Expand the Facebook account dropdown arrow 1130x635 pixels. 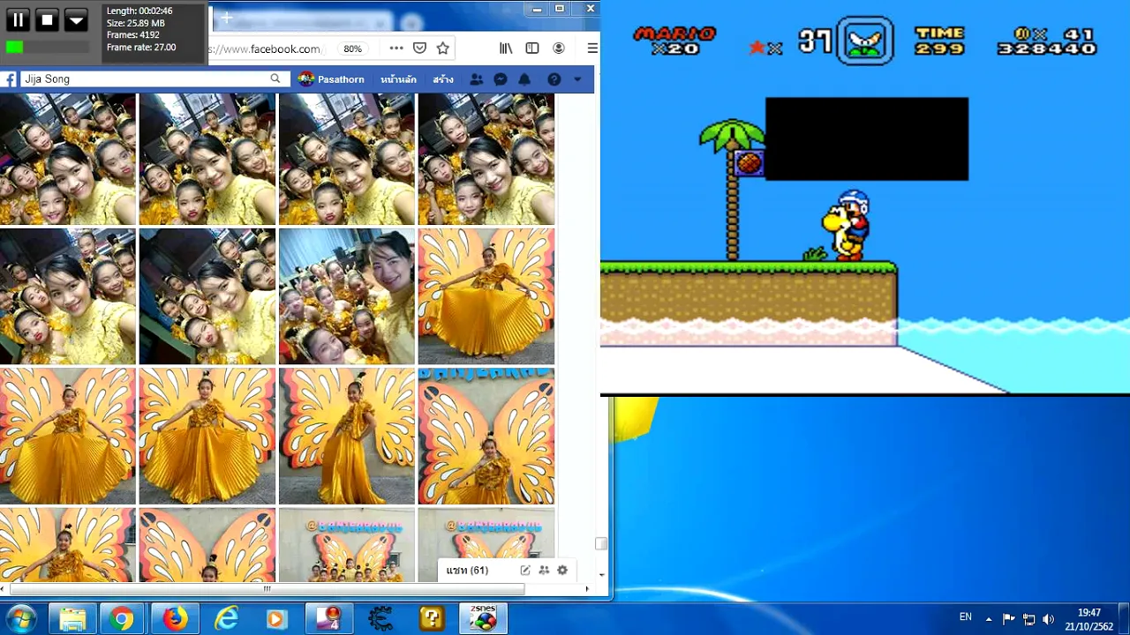point(577,79)
